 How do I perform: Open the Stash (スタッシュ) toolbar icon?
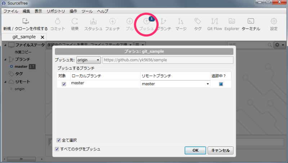tap(93, 21)
